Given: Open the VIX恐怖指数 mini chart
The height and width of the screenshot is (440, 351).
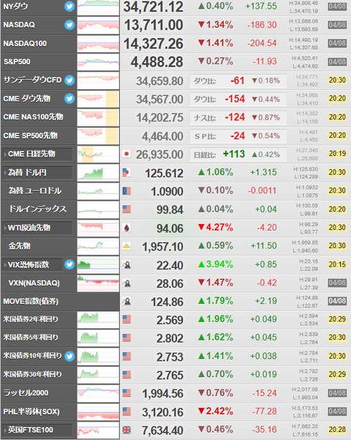Looking at the screenshot, I should (98, 264).
